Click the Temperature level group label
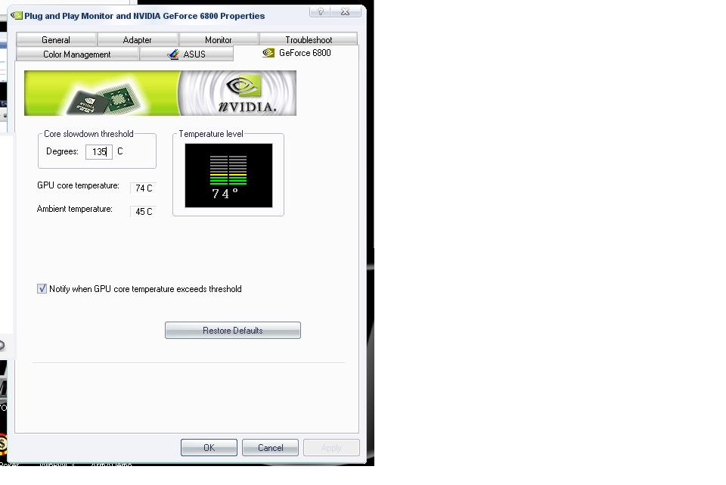The height and width of the screenshot is (485, 726). pos(211,134)
